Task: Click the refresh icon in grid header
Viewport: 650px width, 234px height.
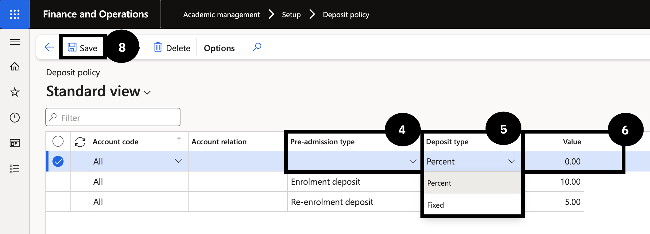Action: pyautogui.click(x=80, y=142)
